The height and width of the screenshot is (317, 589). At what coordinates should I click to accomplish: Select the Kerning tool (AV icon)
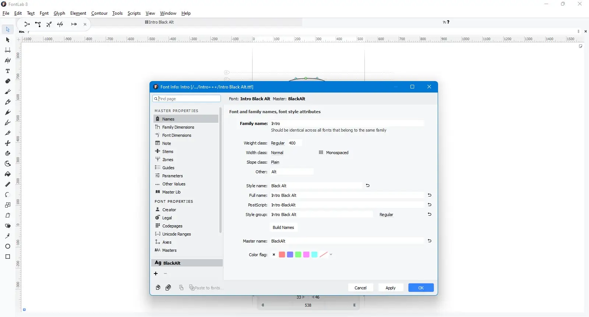8,60
